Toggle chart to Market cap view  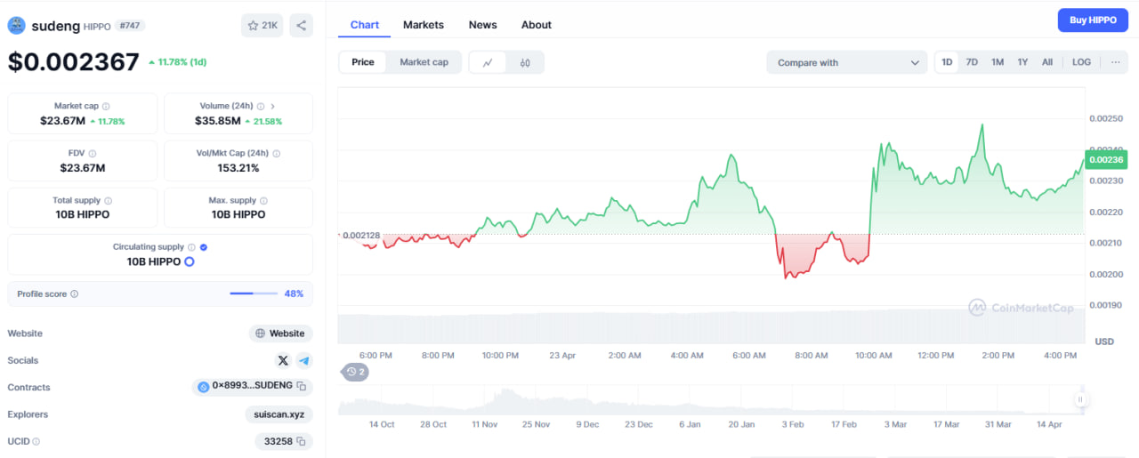pyautogui.click(x=424, y=62)
